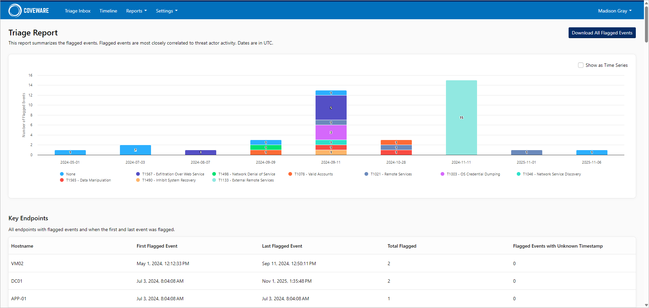The image size is (649, 308).
Task: Select the 2025-11-06 bar
Action: [x=592, y=152]
